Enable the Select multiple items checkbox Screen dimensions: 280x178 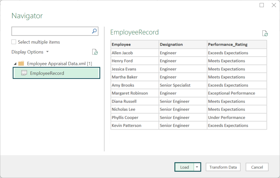(x=14, y=42)
